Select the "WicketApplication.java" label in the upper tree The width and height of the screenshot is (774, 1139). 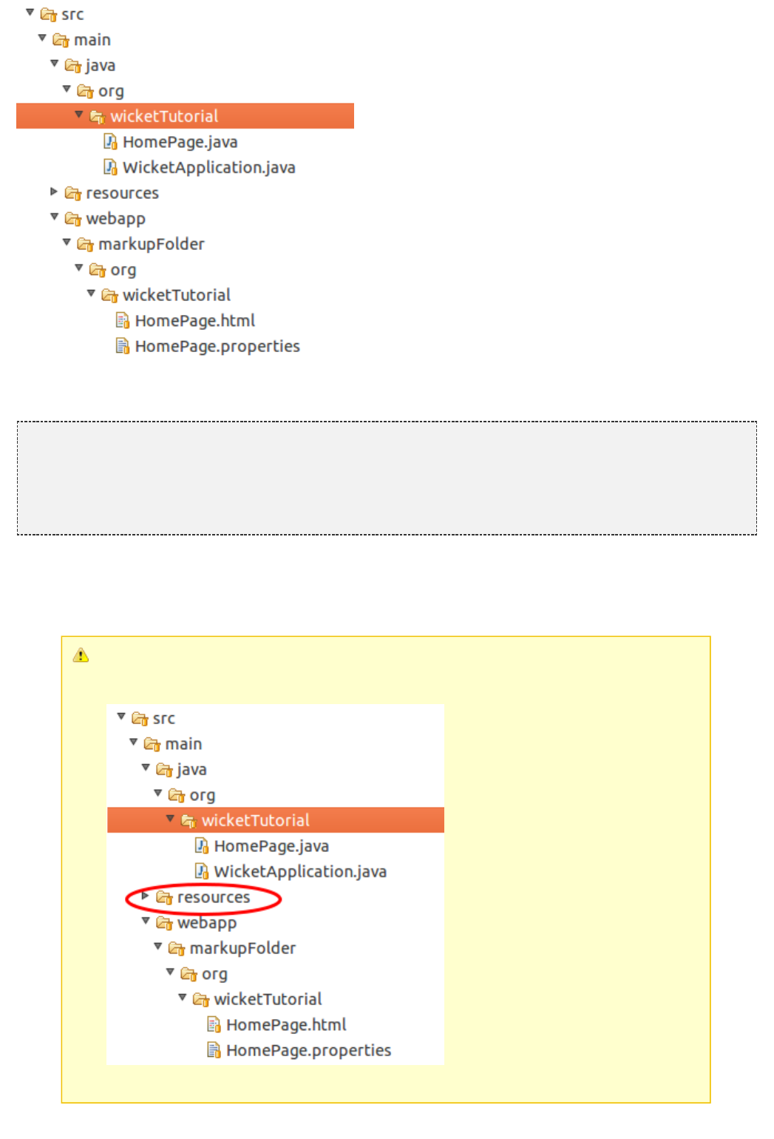(x=209, y=168)
